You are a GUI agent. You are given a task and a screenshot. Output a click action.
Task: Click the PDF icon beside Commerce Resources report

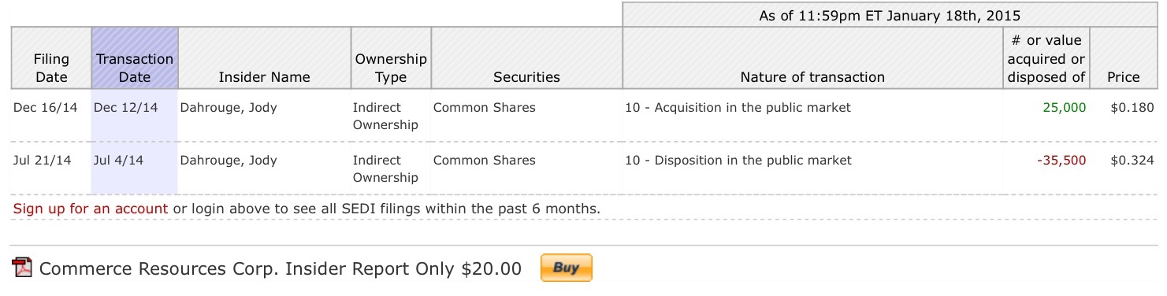[x=23, y=268]
